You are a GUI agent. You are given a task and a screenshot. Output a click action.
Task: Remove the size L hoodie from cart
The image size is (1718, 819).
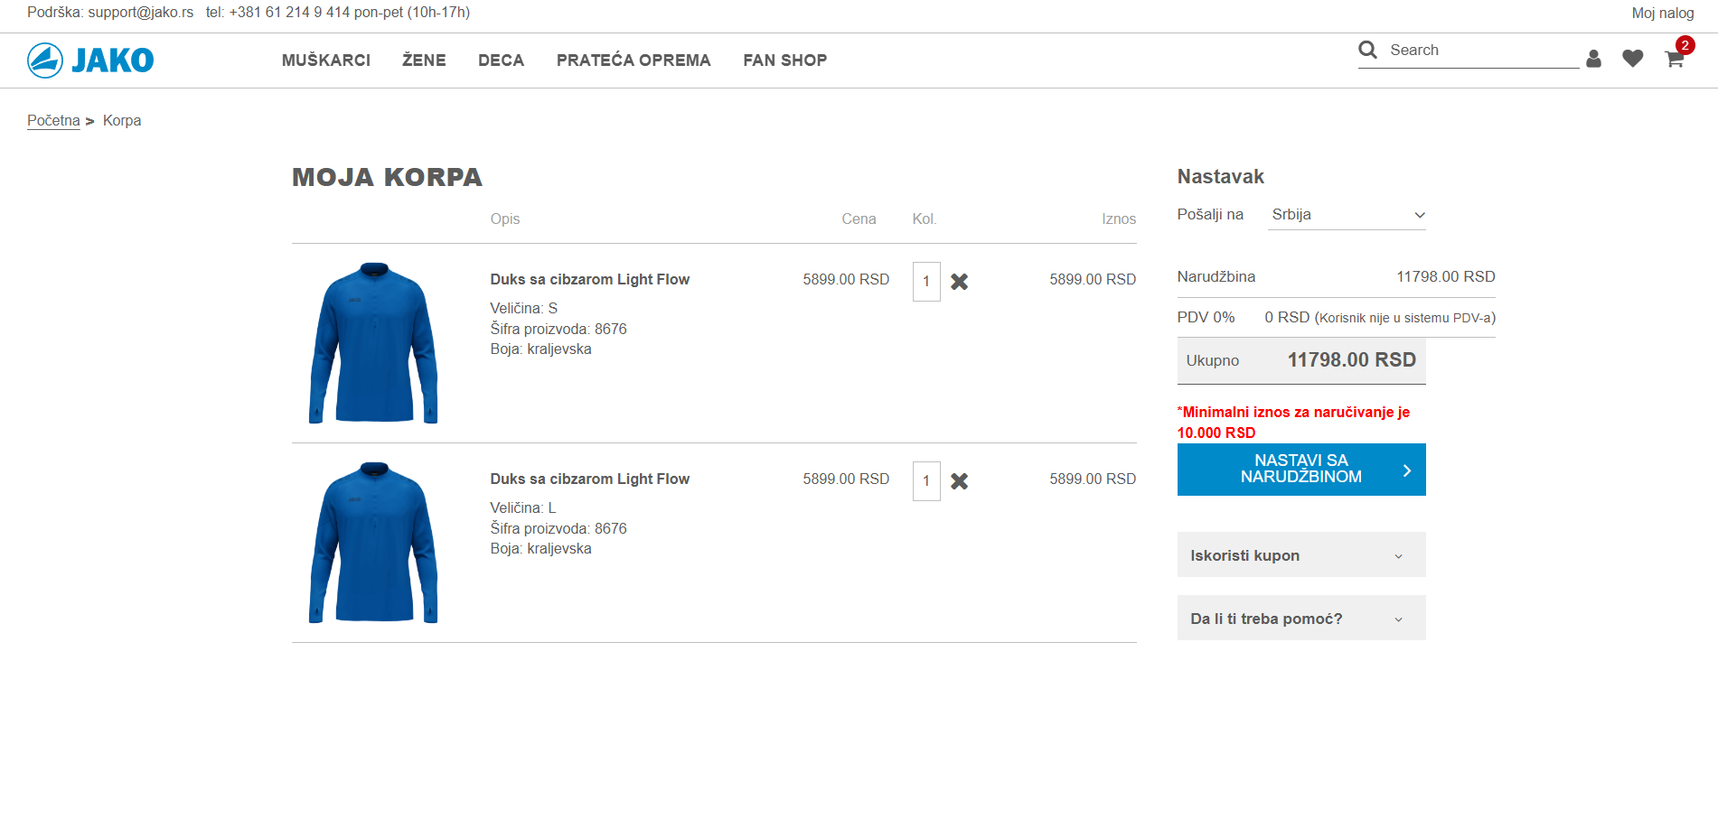tap(959, 481)
